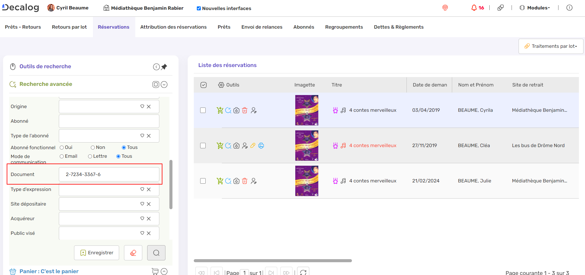
Task: Check the box for BEAUME, Cléa reservation
Action: (203, 146)
